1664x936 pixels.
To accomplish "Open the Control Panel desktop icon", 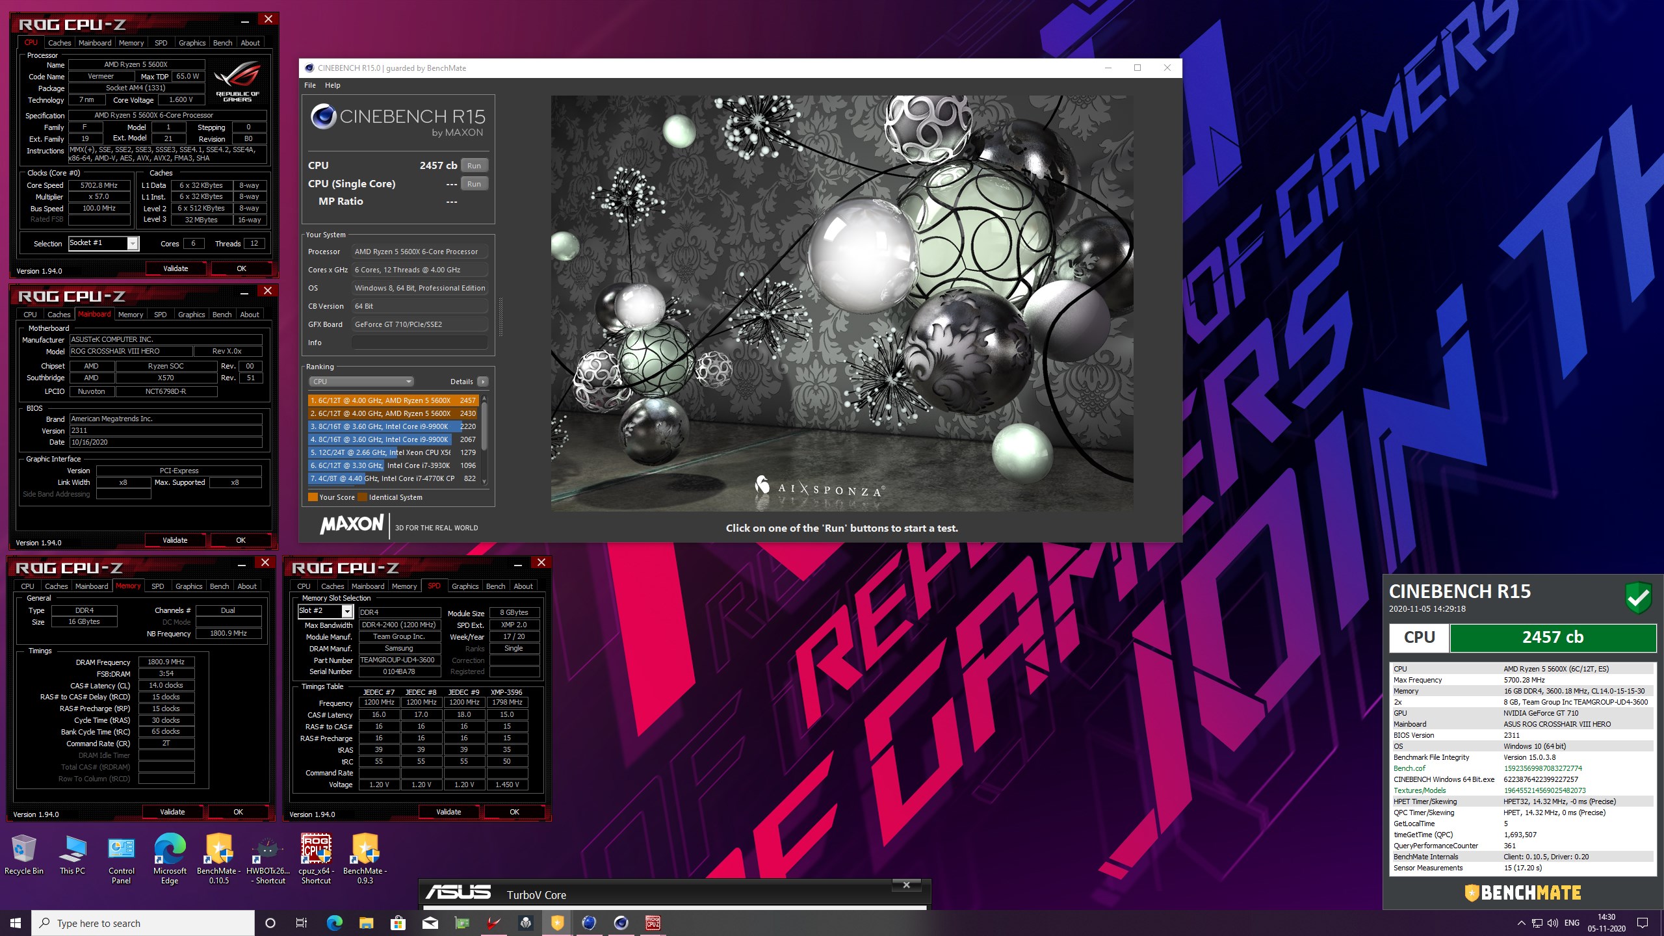I will coord(122,859).
